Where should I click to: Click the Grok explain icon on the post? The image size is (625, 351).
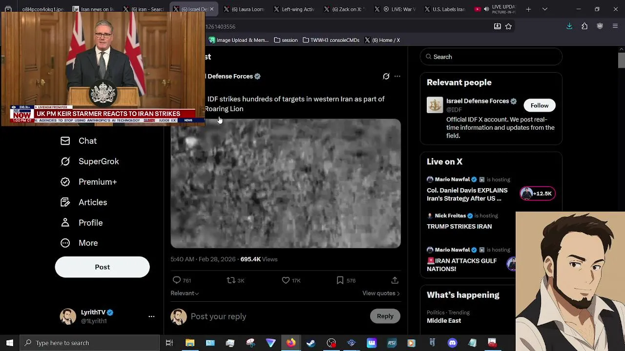(386, 76)
